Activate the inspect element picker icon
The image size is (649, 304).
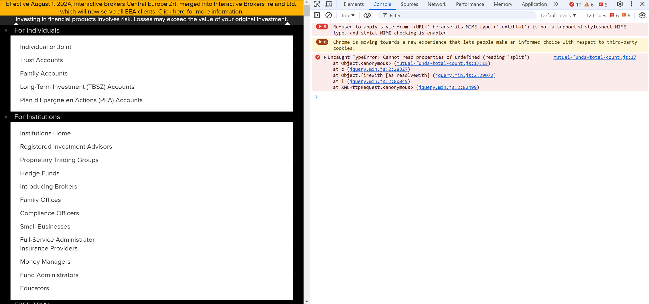(317, 4)
